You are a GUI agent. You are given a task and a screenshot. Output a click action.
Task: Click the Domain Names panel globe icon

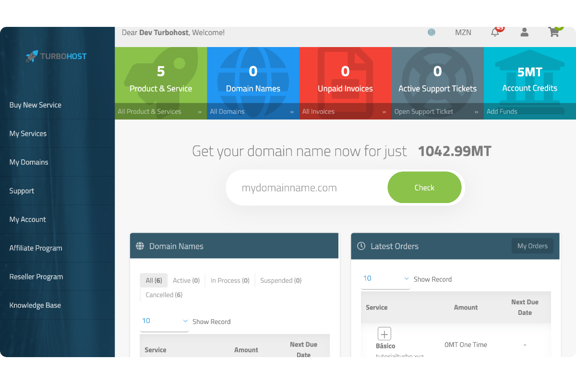point(140,246)
